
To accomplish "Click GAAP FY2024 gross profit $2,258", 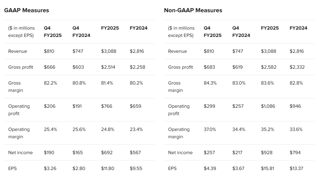I will (x=137, y=67).
